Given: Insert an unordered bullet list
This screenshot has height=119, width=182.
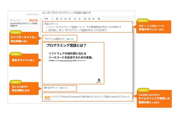Looking at the screenshot, I should click(x=89, y=19).
